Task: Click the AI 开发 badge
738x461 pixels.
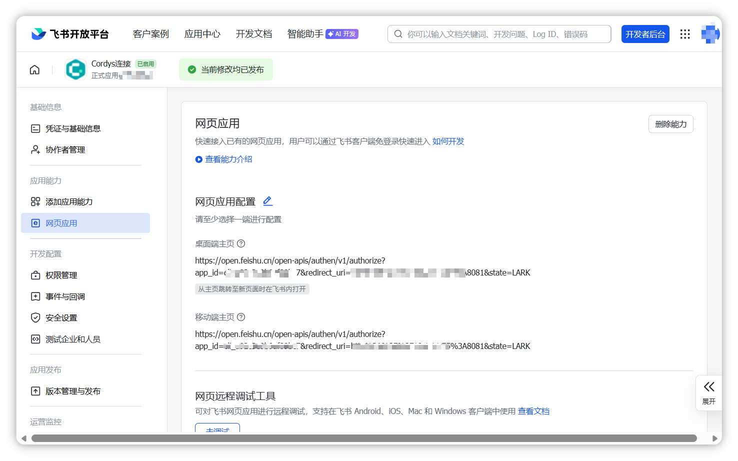Action: [342, 34]
